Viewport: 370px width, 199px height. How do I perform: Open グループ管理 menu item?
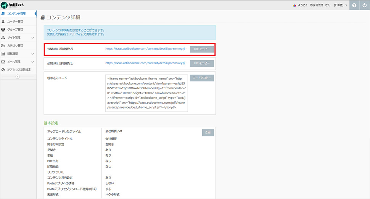[x=18, y=29]
